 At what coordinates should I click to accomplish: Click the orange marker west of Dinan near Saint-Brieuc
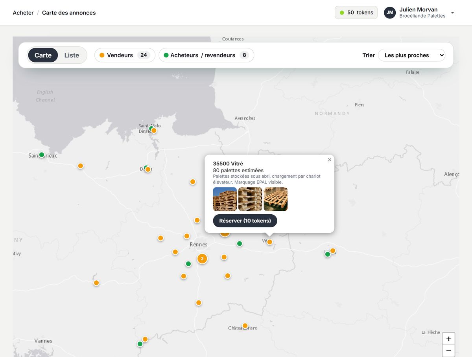[81, 166]
